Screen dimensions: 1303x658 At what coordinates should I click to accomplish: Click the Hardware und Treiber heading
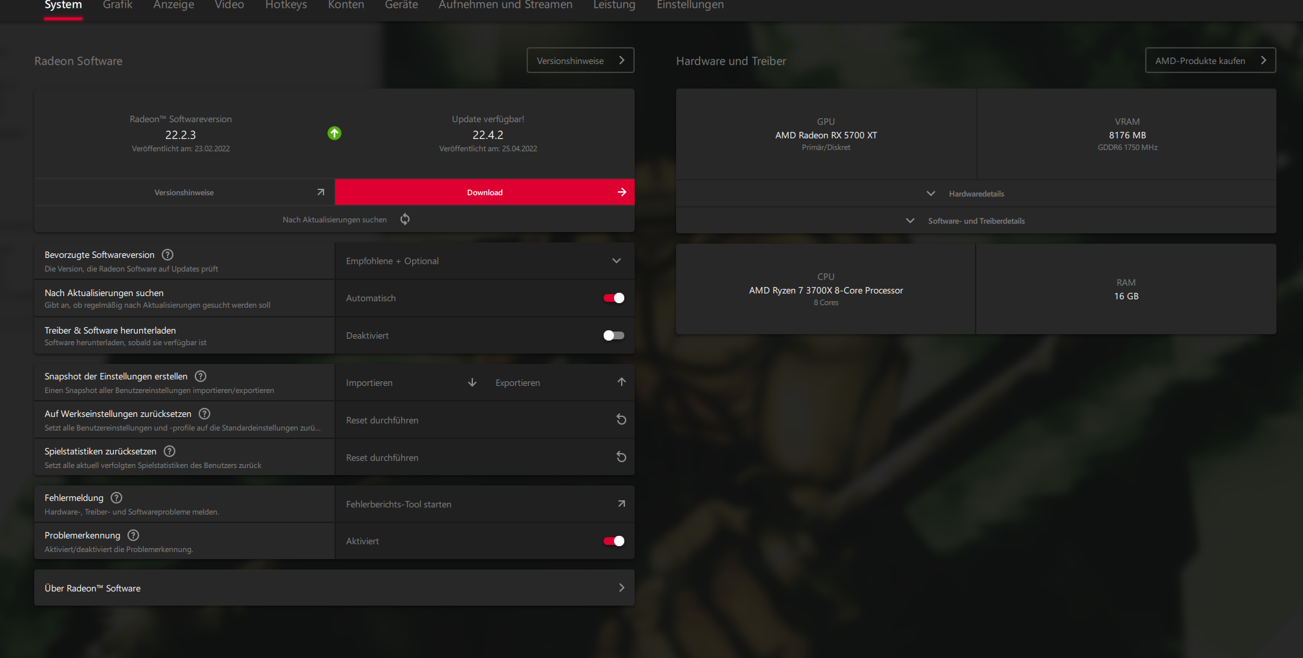pos(731,61)
